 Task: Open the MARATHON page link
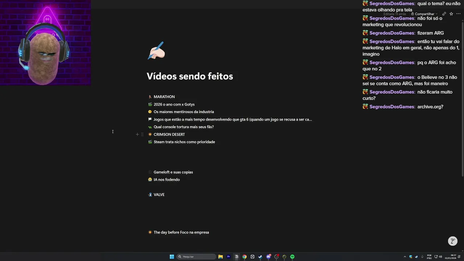click(x=164, y=97)
